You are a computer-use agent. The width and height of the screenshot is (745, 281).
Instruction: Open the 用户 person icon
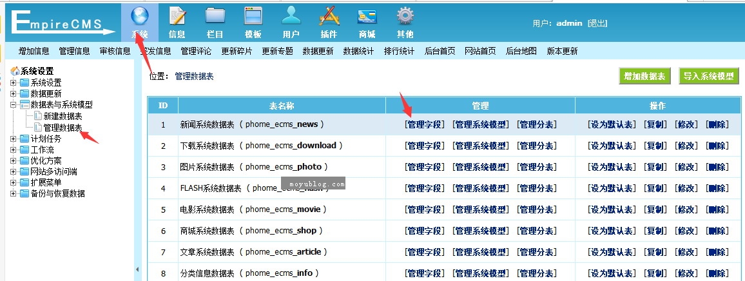click(291, 16)
